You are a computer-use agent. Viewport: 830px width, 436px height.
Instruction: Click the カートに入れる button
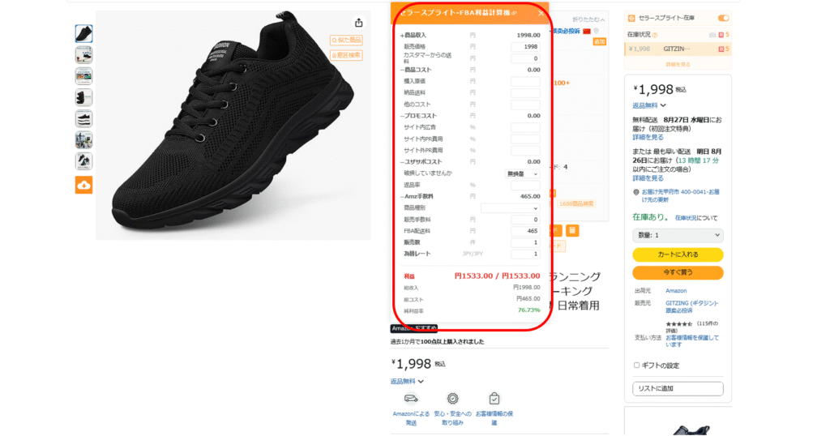tap(678, 254)
